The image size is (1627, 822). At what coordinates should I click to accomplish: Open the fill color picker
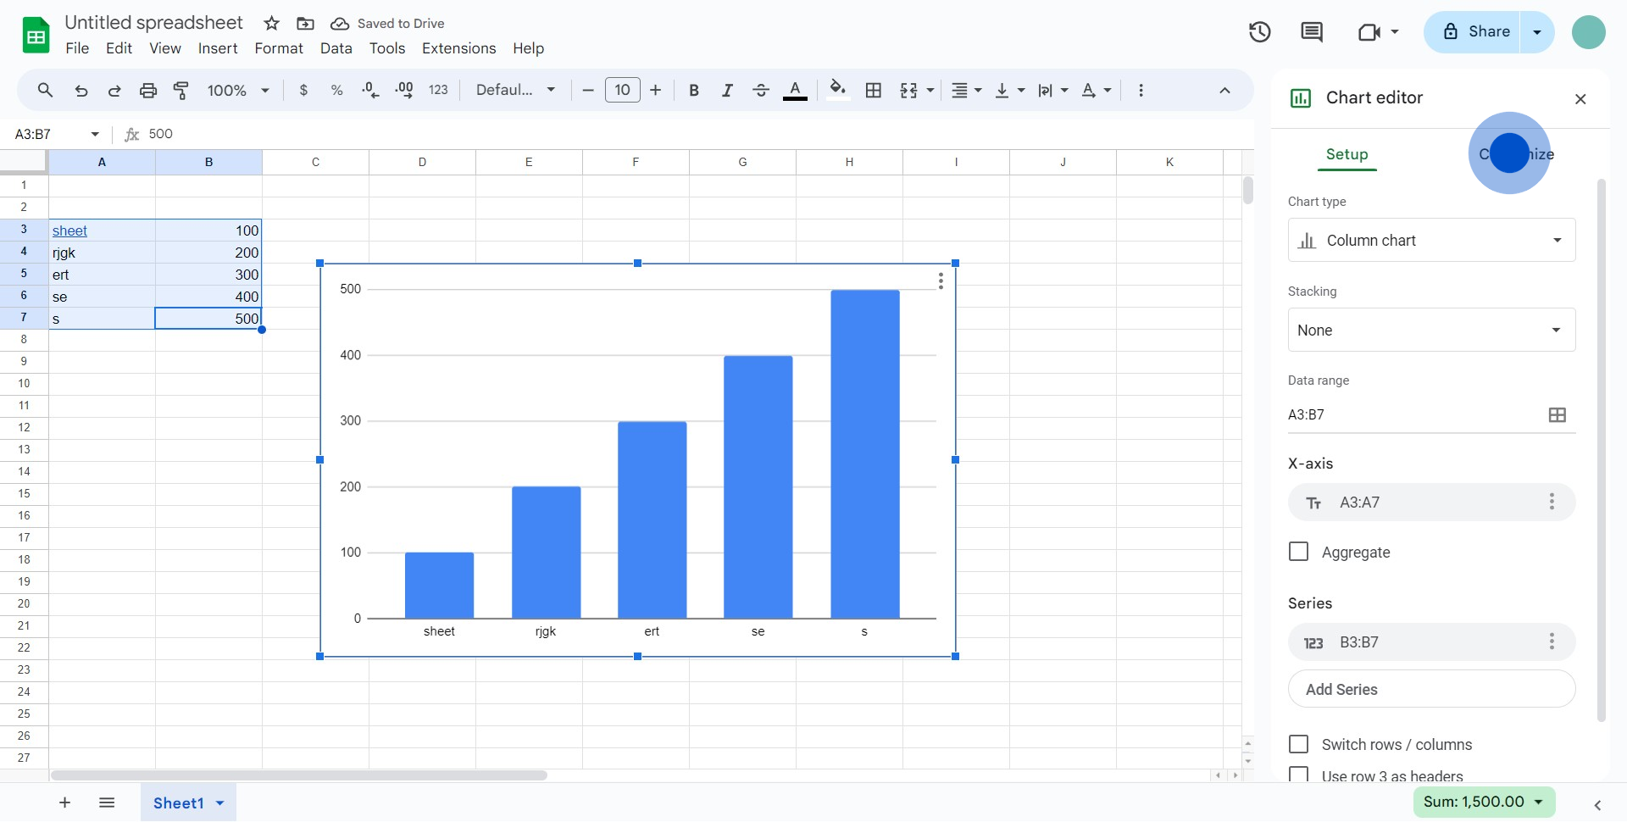click(x=838, y=90)
